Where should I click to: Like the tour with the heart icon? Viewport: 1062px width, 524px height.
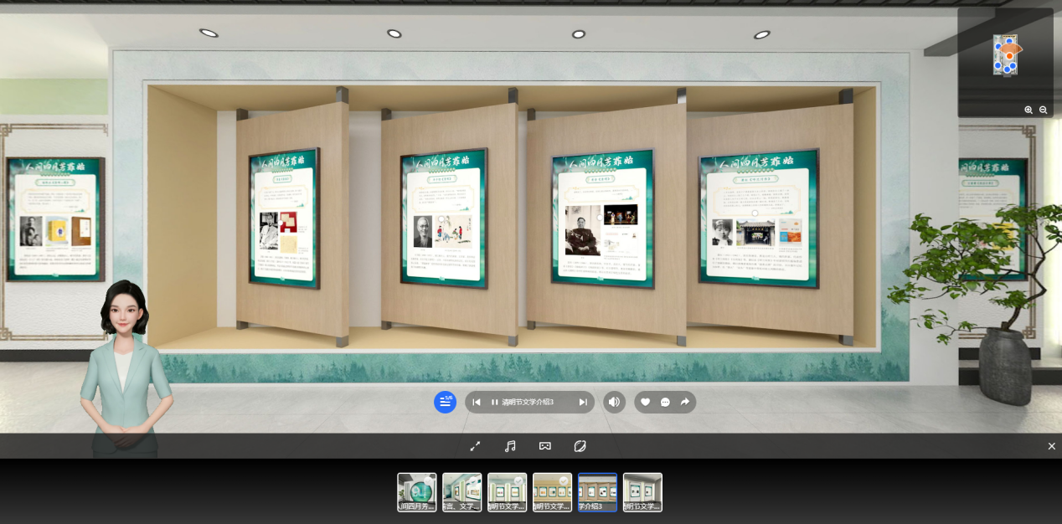645,402
